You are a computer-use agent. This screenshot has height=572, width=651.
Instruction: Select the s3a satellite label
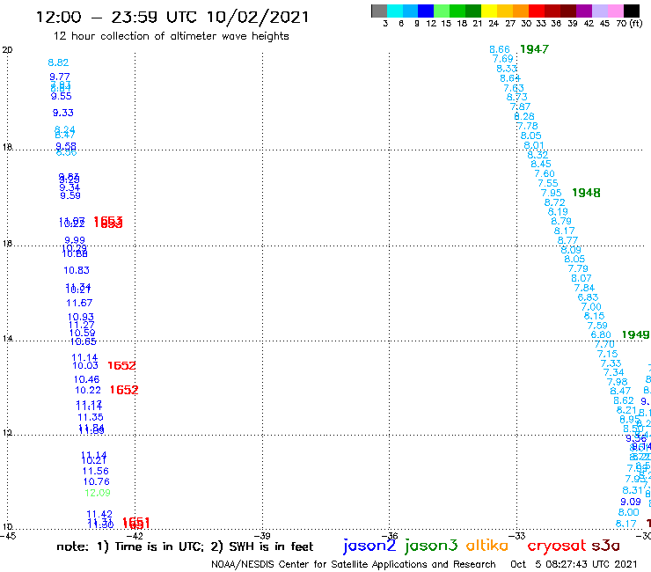point(605,546)
